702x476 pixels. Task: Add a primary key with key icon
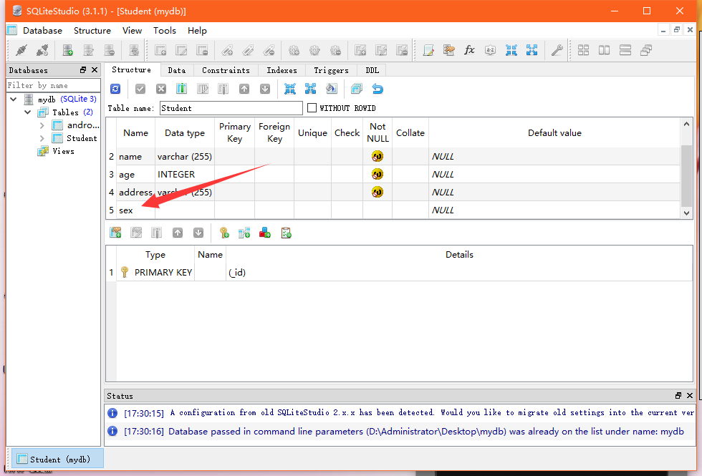pyautogui.click(x=223, y=233)
